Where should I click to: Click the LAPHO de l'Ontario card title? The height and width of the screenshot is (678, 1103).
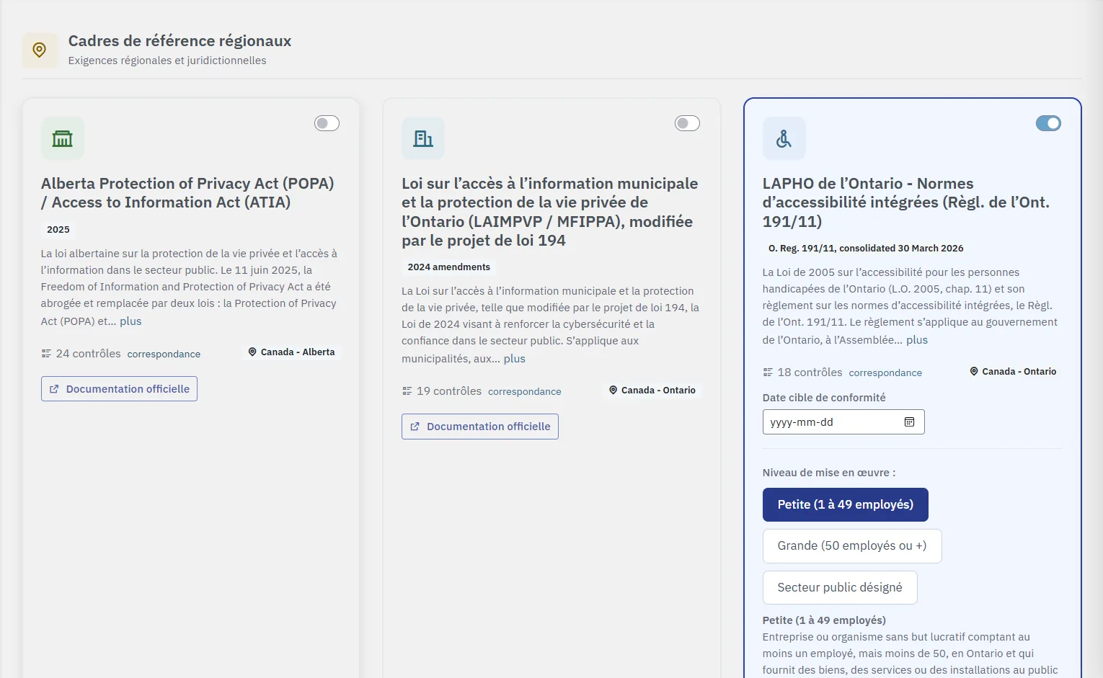(x=906, y=202)
